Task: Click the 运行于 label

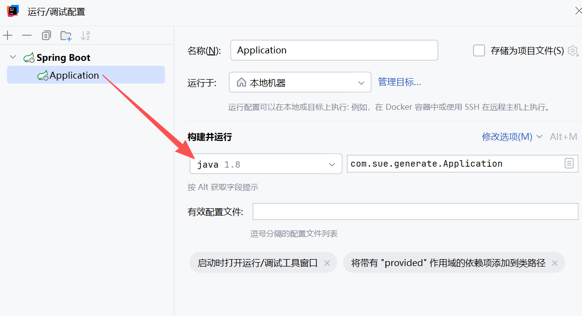Action: [202, 82]
